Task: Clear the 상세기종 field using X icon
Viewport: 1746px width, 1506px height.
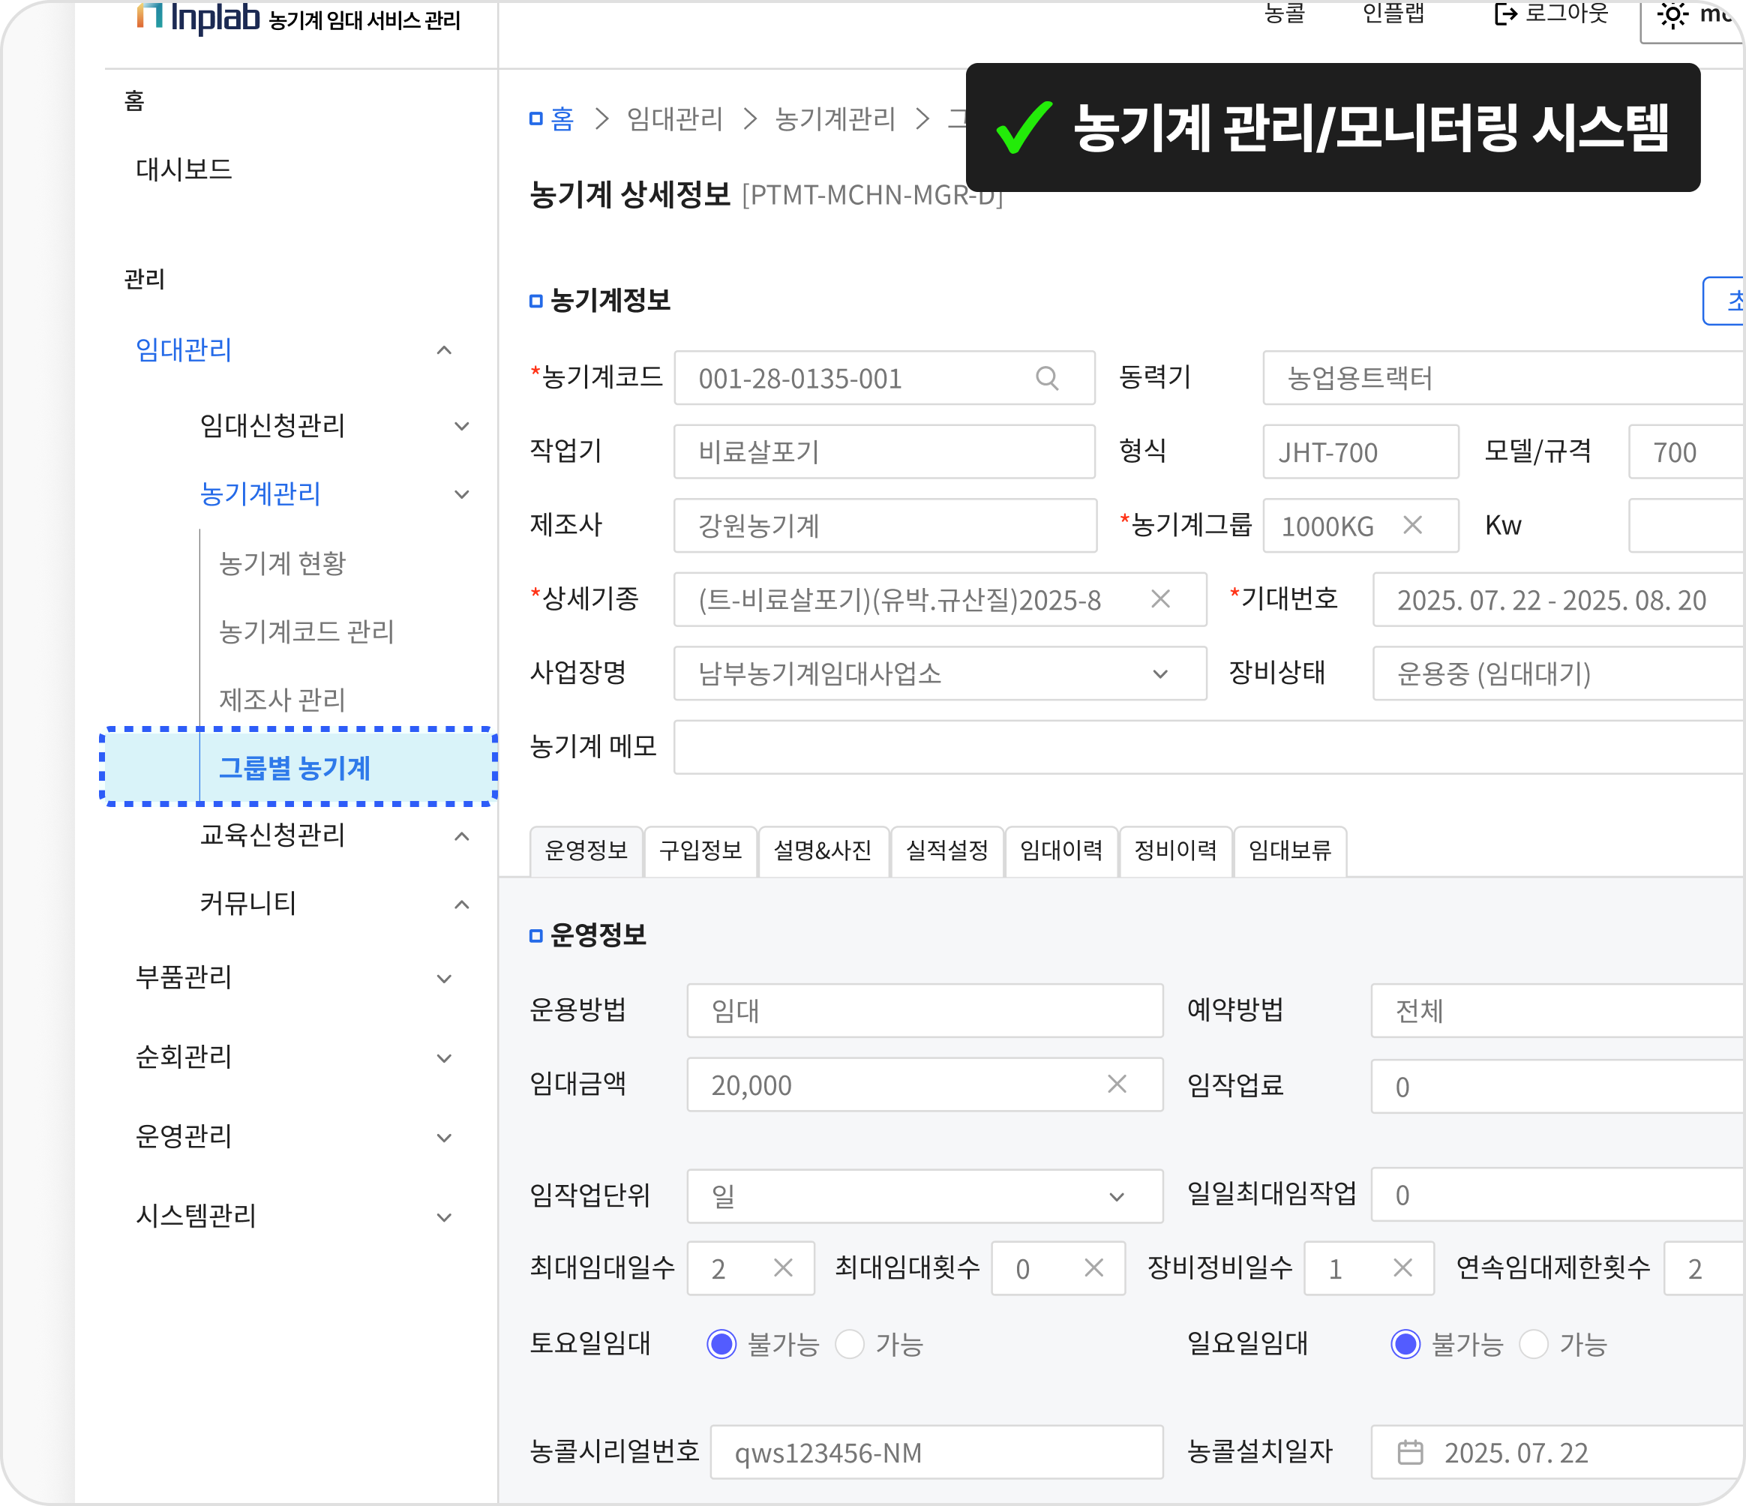Action: click(x=1160, y=599)
